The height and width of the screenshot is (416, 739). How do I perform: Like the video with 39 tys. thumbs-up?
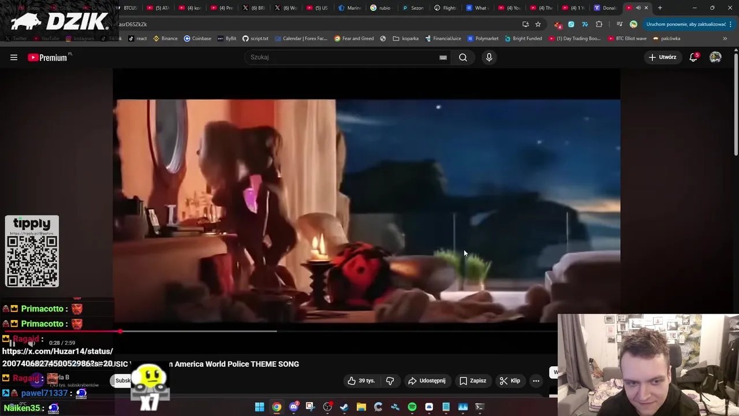tap(361, 381)
